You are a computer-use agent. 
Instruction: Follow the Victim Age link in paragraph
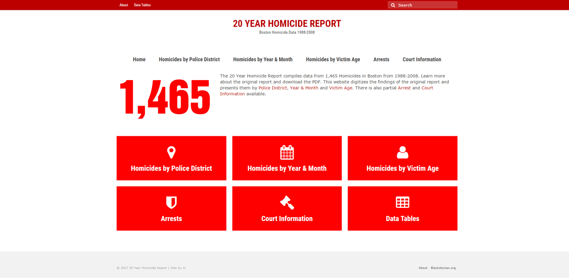tap(340, 88)
